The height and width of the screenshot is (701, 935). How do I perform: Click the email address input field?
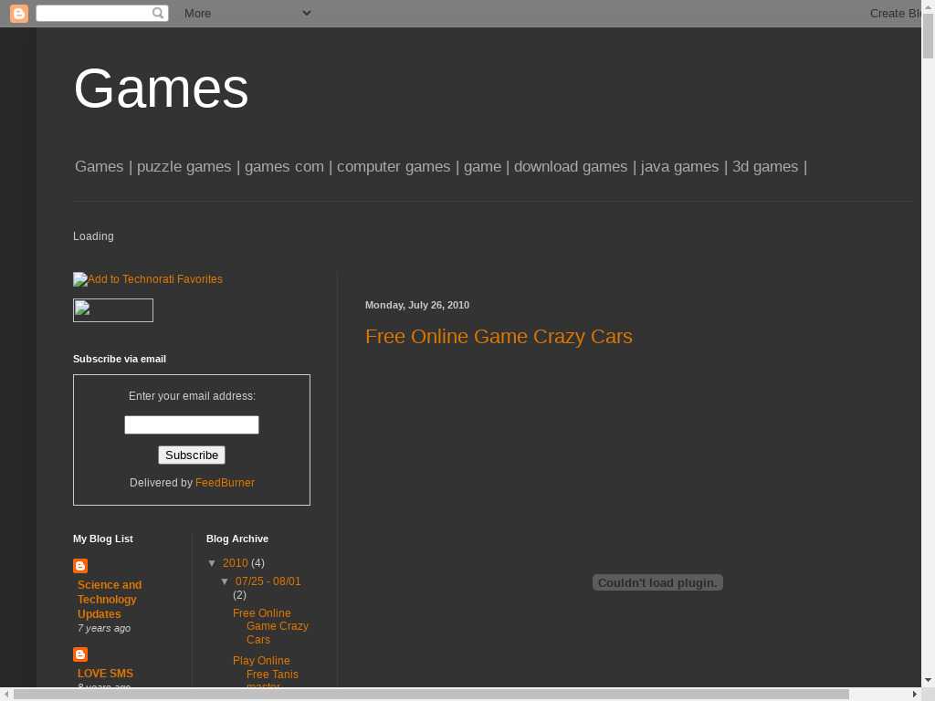point(192,425)
